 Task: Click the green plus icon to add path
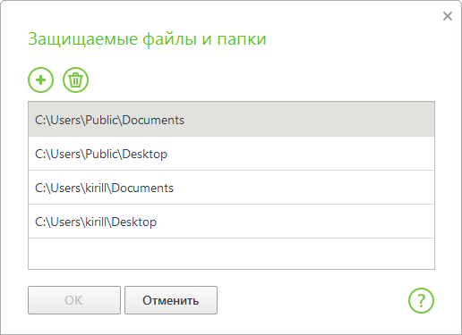click(x=40, y=80)
